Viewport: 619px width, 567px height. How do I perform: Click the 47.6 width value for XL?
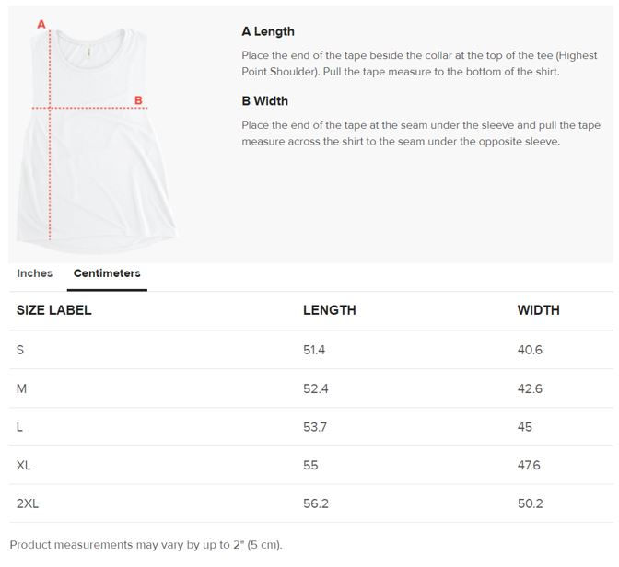pyautogui.click(x=530, y=466)
